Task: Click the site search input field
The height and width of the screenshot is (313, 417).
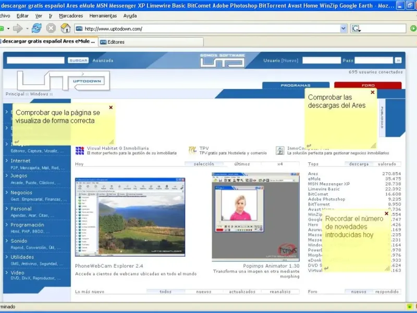Action: coord(35,61)
